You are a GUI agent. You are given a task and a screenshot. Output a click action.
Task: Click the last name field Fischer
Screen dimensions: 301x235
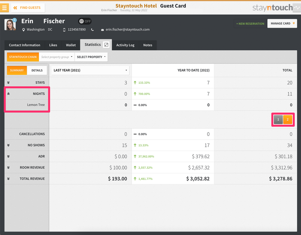(54, 21)
